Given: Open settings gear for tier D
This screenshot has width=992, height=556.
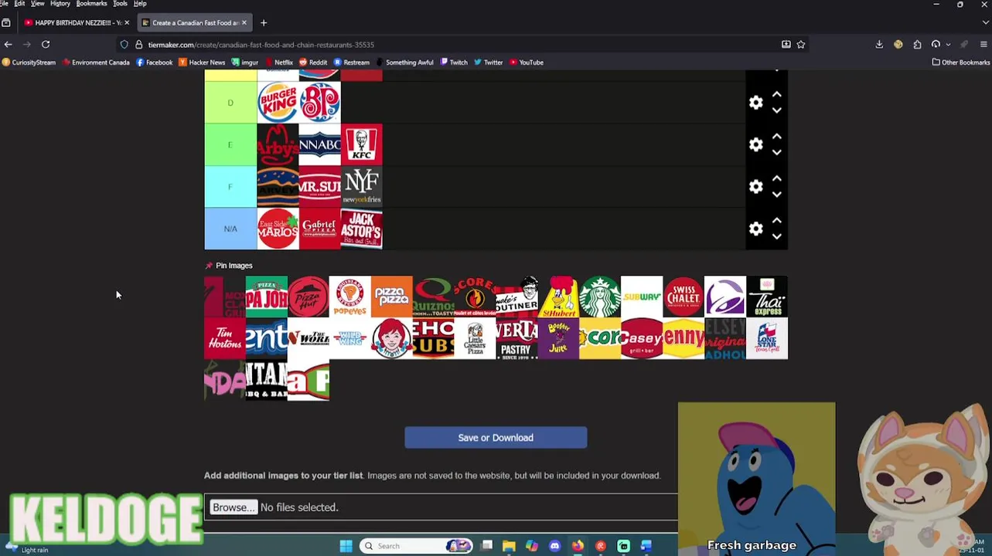Looking at the screenshot, I should (x=755, y=103).
